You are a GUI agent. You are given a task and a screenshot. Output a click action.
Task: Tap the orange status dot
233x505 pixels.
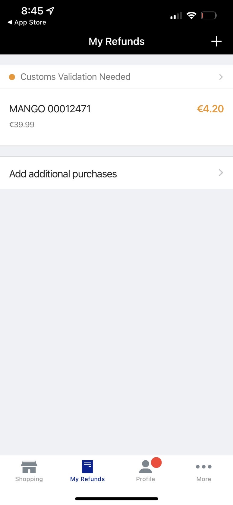[12, 77]
